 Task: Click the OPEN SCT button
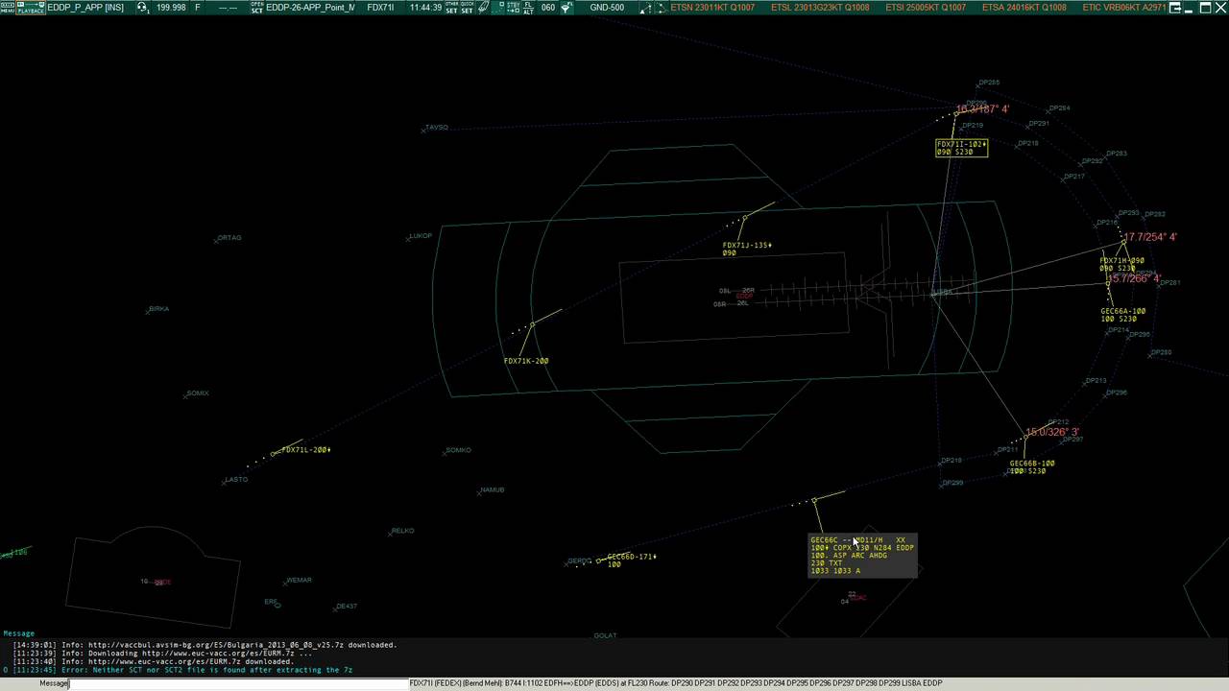256,7
